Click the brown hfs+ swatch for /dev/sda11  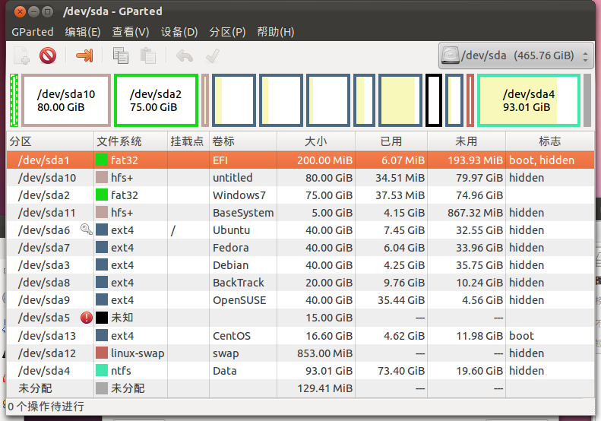(102, 213)
